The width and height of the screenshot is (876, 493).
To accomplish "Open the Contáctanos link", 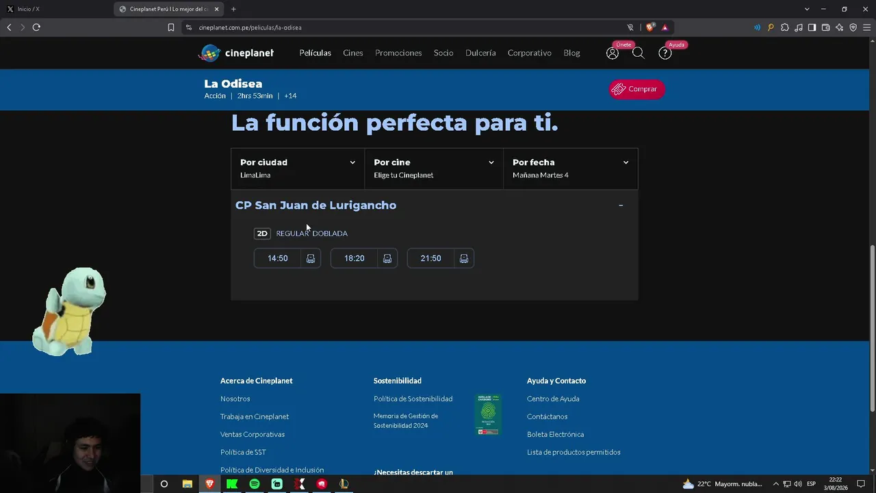I will pos(547,416).
